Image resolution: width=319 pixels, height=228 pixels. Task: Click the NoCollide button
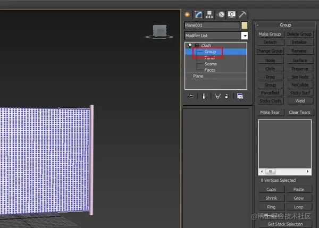point(300,85)
